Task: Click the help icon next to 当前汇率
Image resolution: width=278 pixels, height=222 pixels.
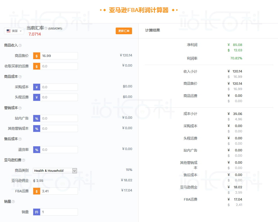Action: pyautogui.click(x=46, y=28)
